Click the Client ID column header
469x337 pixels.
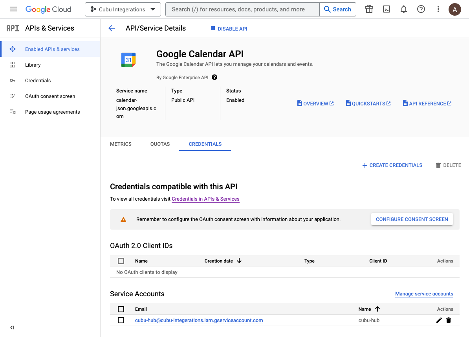(x=378, y=261)
